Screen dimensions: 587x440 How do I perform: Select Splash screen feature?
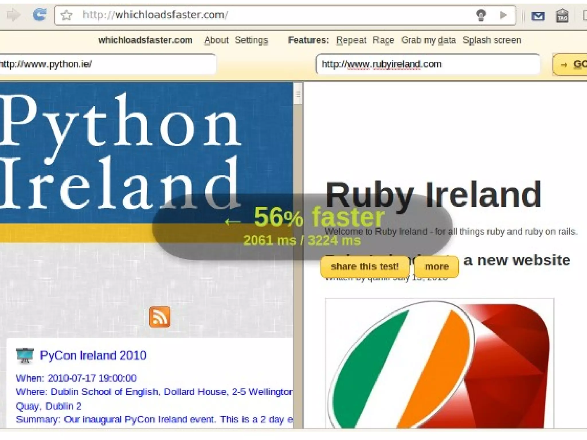pyautogui.click(x=492, y=40)
